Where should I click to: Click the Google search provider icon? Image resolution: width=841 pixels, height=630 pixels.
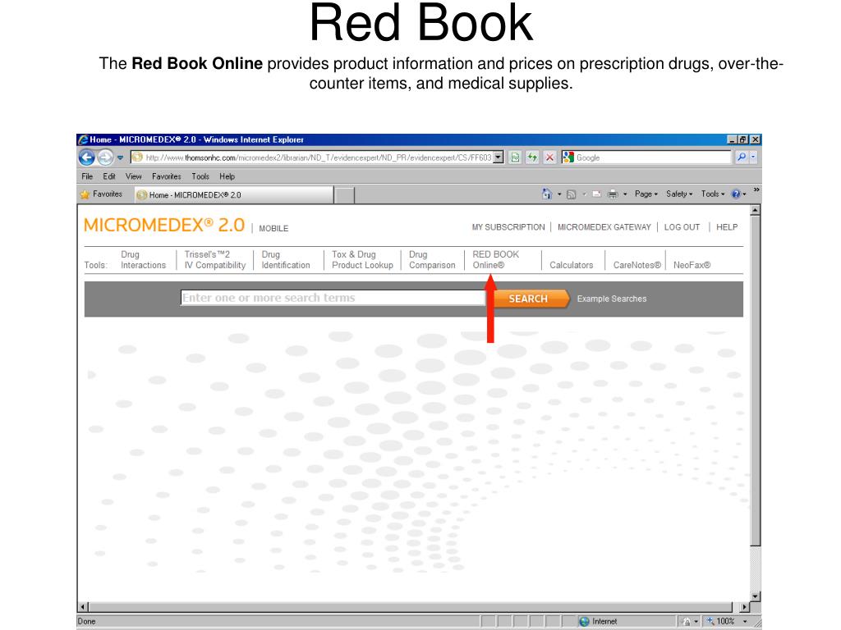568,157
